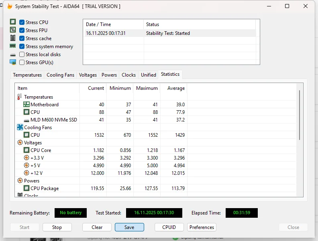The height and width of the screenshot is (241, 318).
Task: Open the Unified tab
Action: pos(149,75)
